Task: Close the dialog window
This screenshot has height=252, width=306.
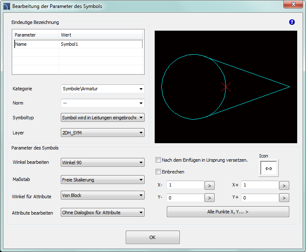Action: pyautogui.click(x=293, y=5)
